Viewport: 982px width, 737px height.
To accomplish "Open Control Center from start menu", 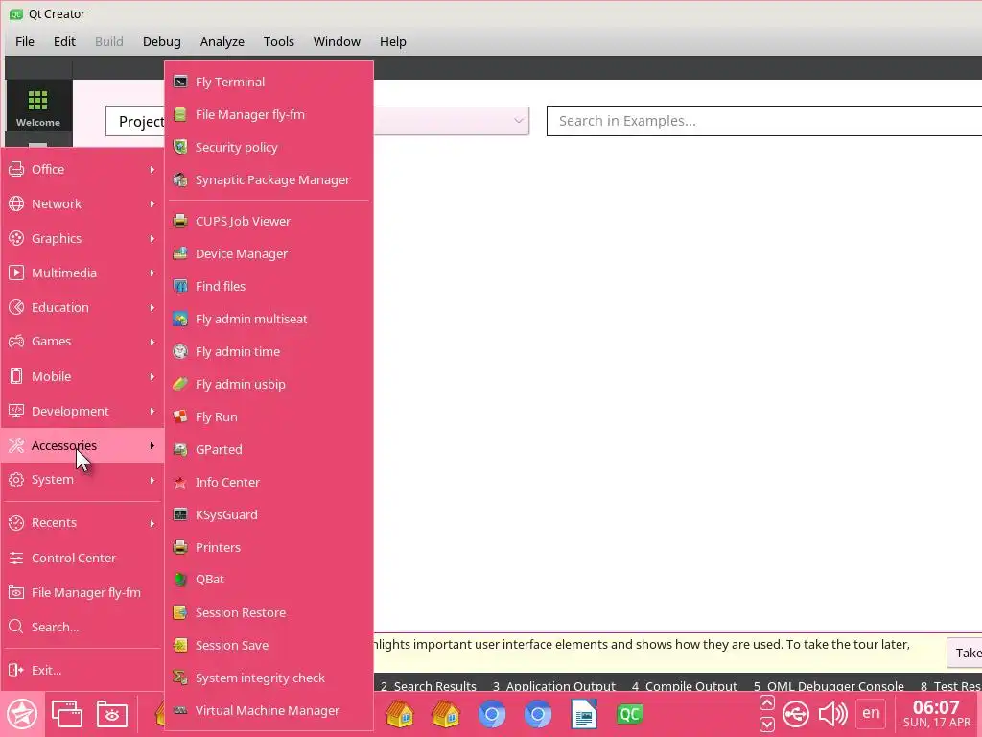I will [x=82, y=558].
